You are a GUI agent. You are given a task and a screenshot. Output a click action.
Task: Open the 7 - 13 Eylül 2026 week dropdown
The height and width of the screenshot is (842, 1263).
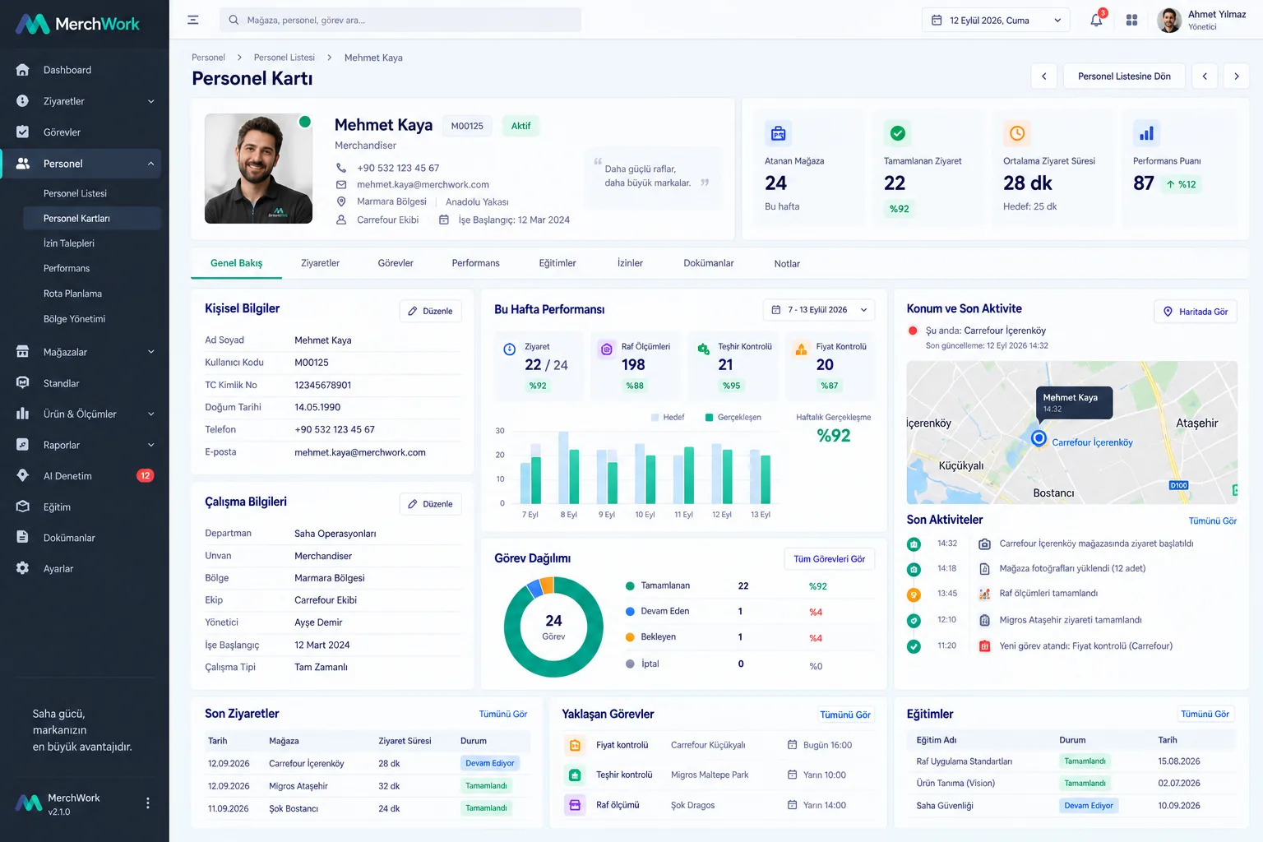(819, 310)
